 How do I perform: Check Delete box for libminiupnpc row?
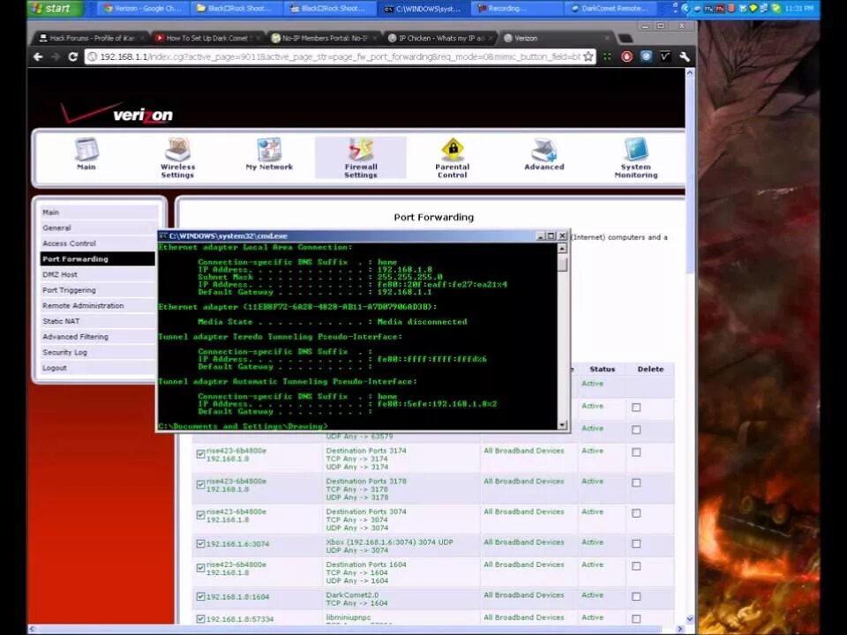pos(636,619)
